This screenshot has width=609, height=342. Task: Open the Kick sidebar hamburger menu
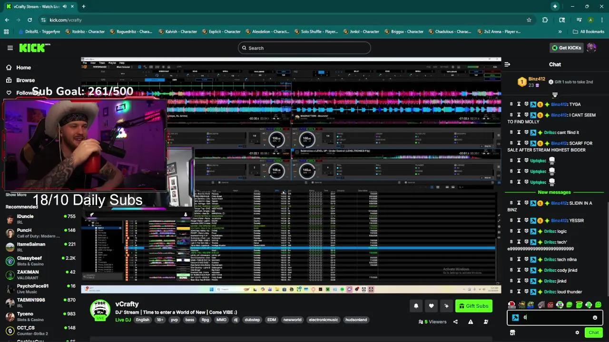(10, 47)
